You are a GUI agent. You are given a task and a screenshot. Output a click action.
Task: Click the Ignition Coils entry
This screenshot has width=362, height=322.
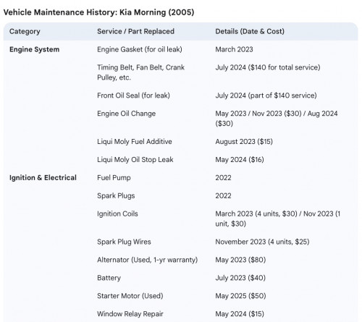[117, 213]
